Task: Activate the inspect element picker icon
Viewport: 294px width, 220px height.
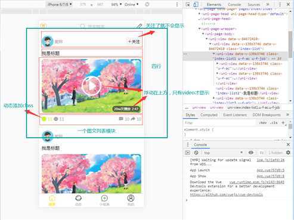Action: [x=188, y=4]
